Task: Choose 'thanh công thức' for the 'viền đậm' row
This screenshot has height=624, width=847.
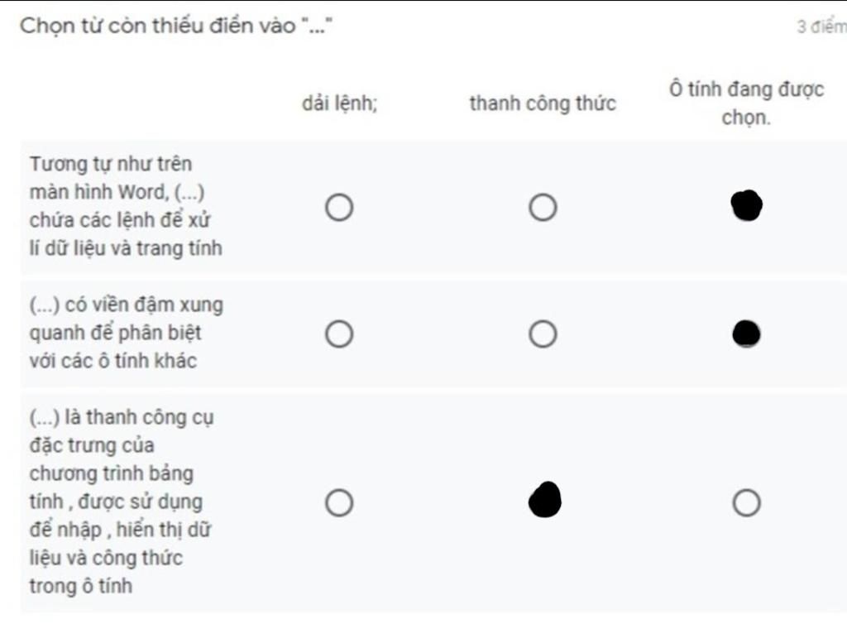Action: coord(543,334)
